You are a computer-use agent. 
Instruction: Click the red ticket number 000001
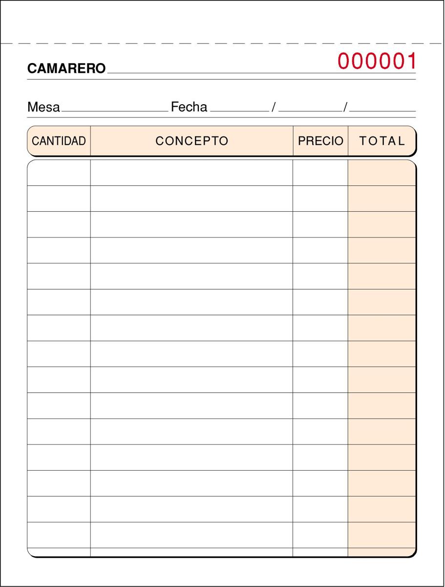(377, 62)
